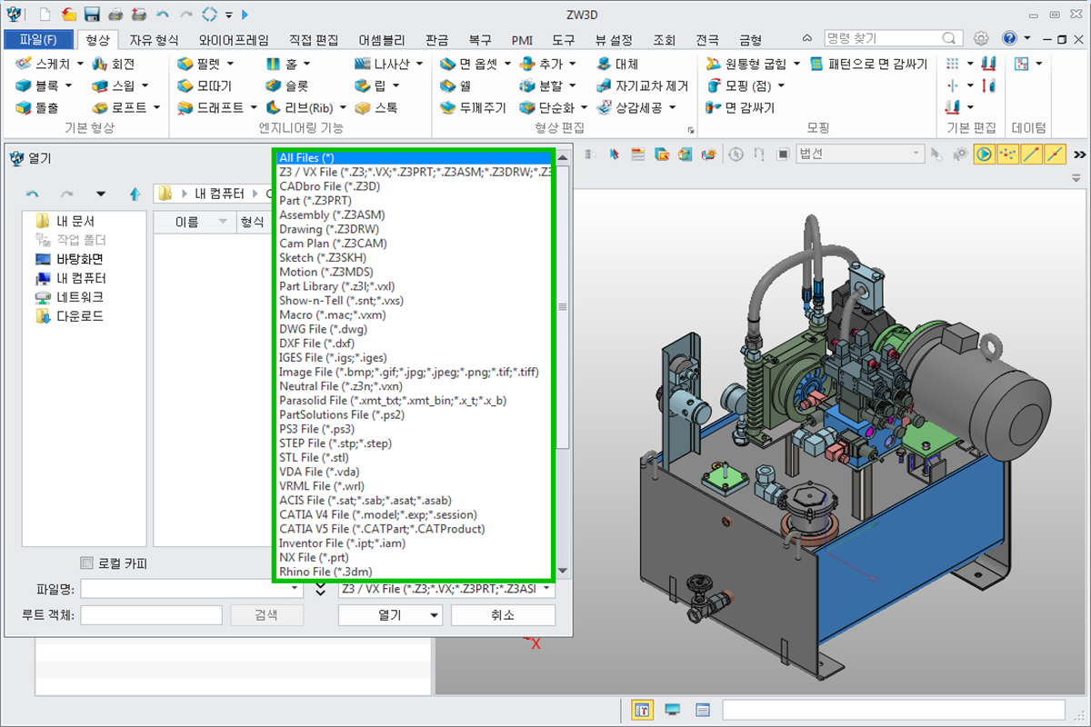The width and height of the screenshot is (1091, 727).
Task: Expand the 상감세공 dropdown arrow
Action: click(x=672, y=107)
